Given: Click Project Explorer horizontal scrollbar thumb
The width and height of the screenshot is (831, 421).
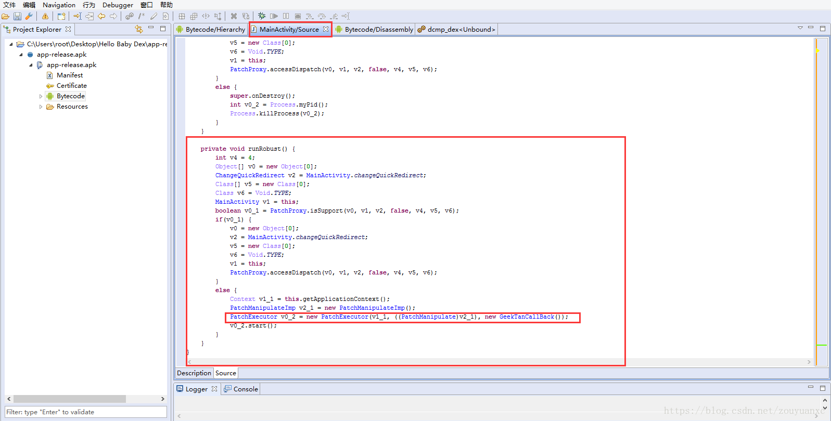Looking at the screenshot, I should [69, 399].
